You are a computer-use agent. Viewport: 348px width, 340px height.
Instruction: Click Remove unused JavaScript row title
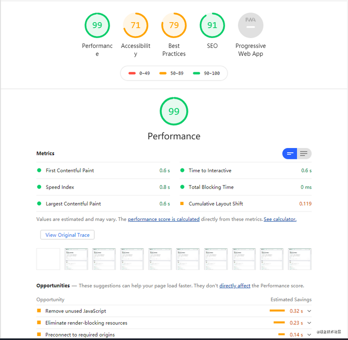pyautogui.click(x=76, y=311)
